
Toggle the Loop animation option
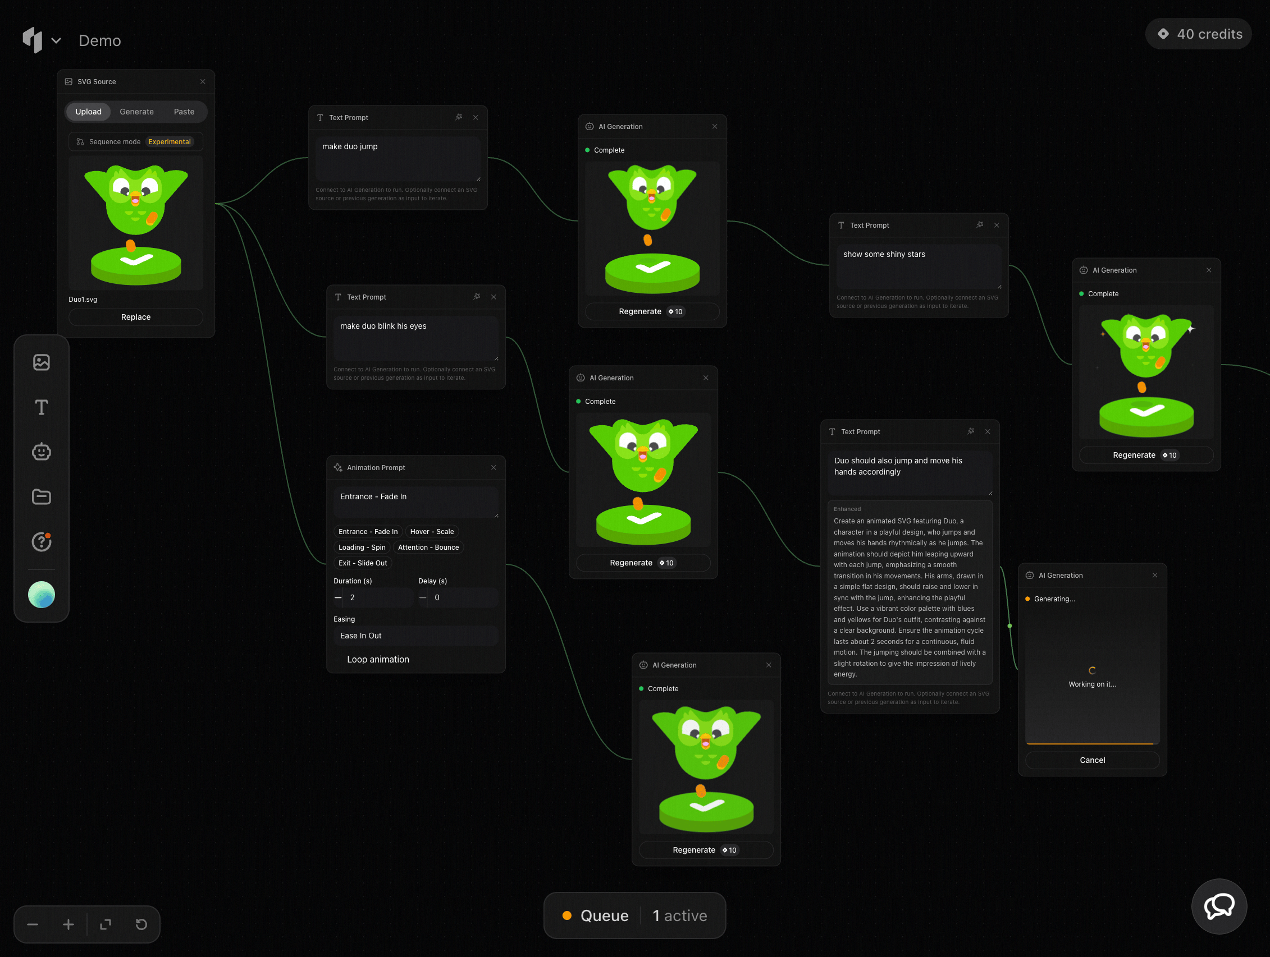tap(377, 659)
